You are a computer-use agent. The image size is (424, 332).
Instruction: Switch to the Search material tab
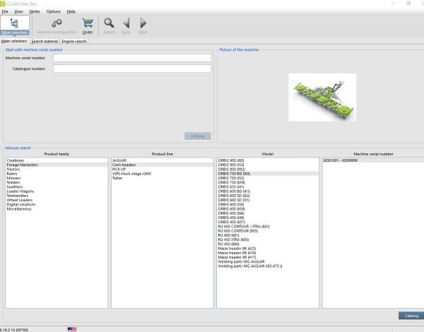point(45,42)
